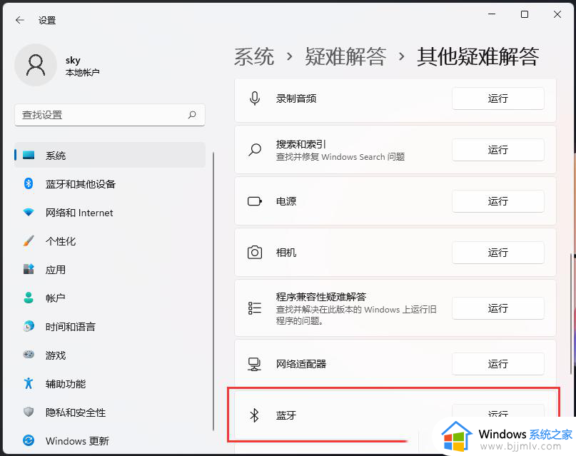This screenshot has width=576, height=456.
Task: Click the microphone icon for 录制音频
Action: coord(255,98)
